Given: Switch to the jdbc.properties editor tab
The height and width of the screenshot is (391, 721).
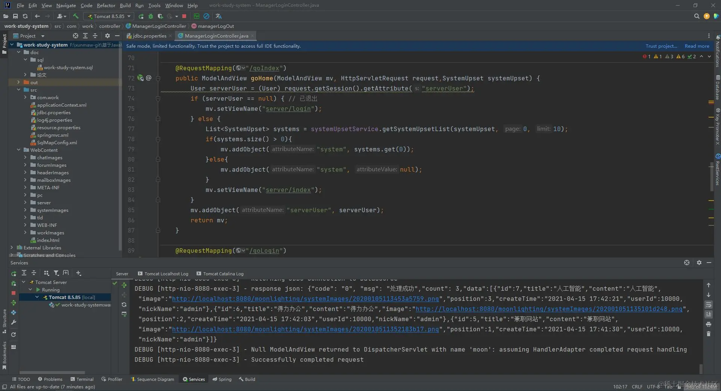Looking at the screenshot, I should [x=149, y=36].
